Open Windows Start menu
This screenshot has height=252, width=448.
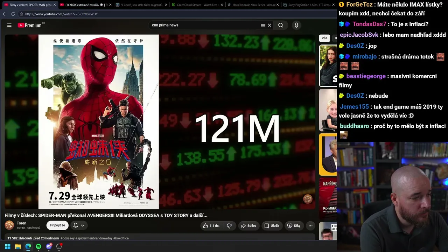(7, 246)
